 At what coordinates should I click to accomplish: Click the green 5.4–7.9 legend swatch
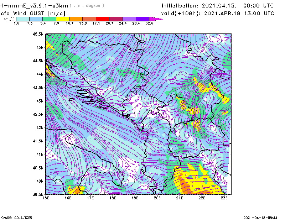click(x=49, y=19)
